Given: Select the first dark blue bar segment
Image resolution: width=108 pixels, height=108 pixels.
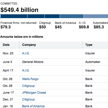Looking at the screenshot, I should point(14,16).
